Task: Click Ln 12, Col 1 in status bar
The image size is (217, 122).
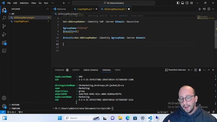Action: coord(163,112)
